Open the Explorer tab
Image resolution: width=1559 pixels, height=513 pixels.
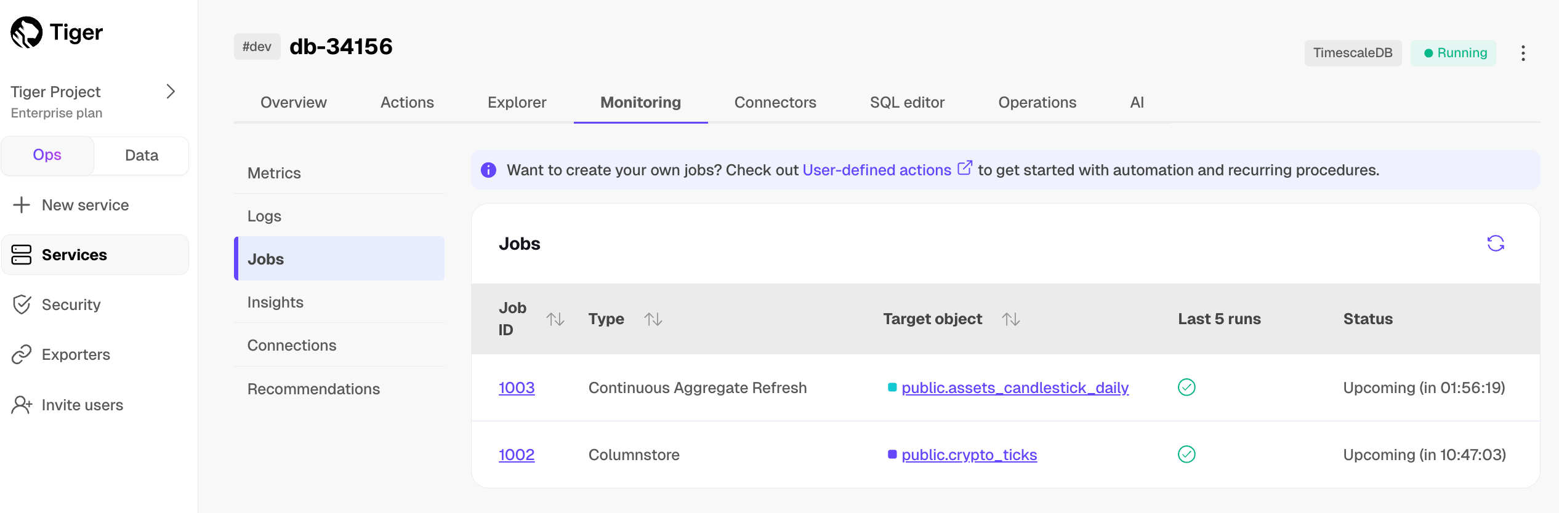[x=517, y=102]
